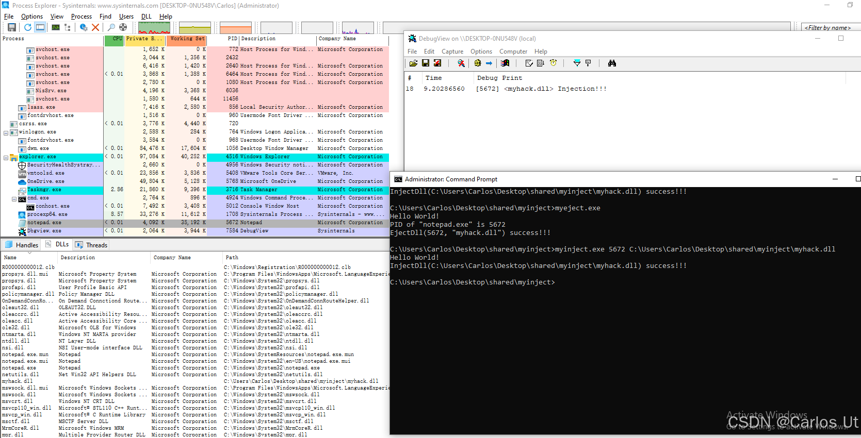Toggle Capture Events flag icon in DebugView
The height and width of the screenshot is (438, 861).
tap(505, 63)
